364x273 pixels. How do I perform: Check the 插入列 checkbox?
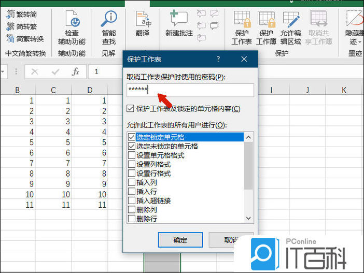[x=131, y=182]
